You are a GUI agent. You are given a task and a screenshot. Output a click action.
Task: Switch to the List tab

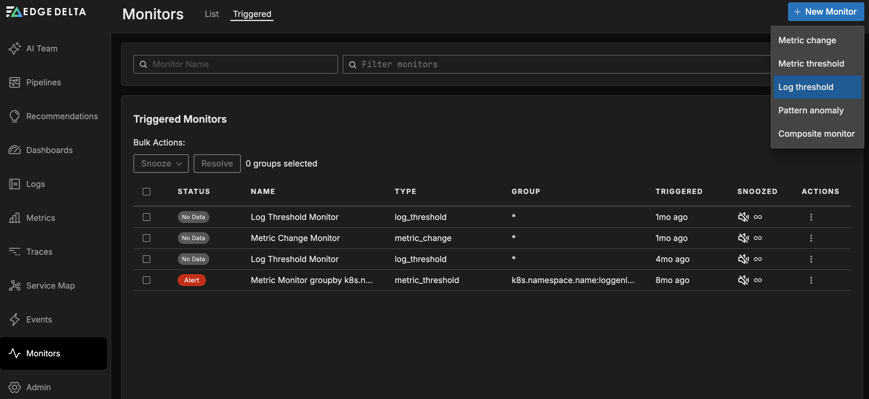point(211,14)
